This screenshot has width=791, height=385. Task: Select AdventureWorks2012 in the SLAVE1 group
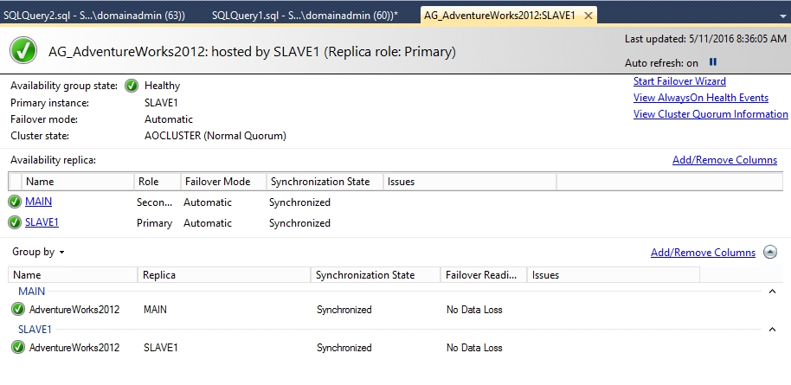[x=74, y=348]
